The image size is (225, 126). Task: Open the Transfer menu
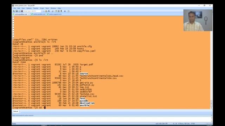[36, 8]
